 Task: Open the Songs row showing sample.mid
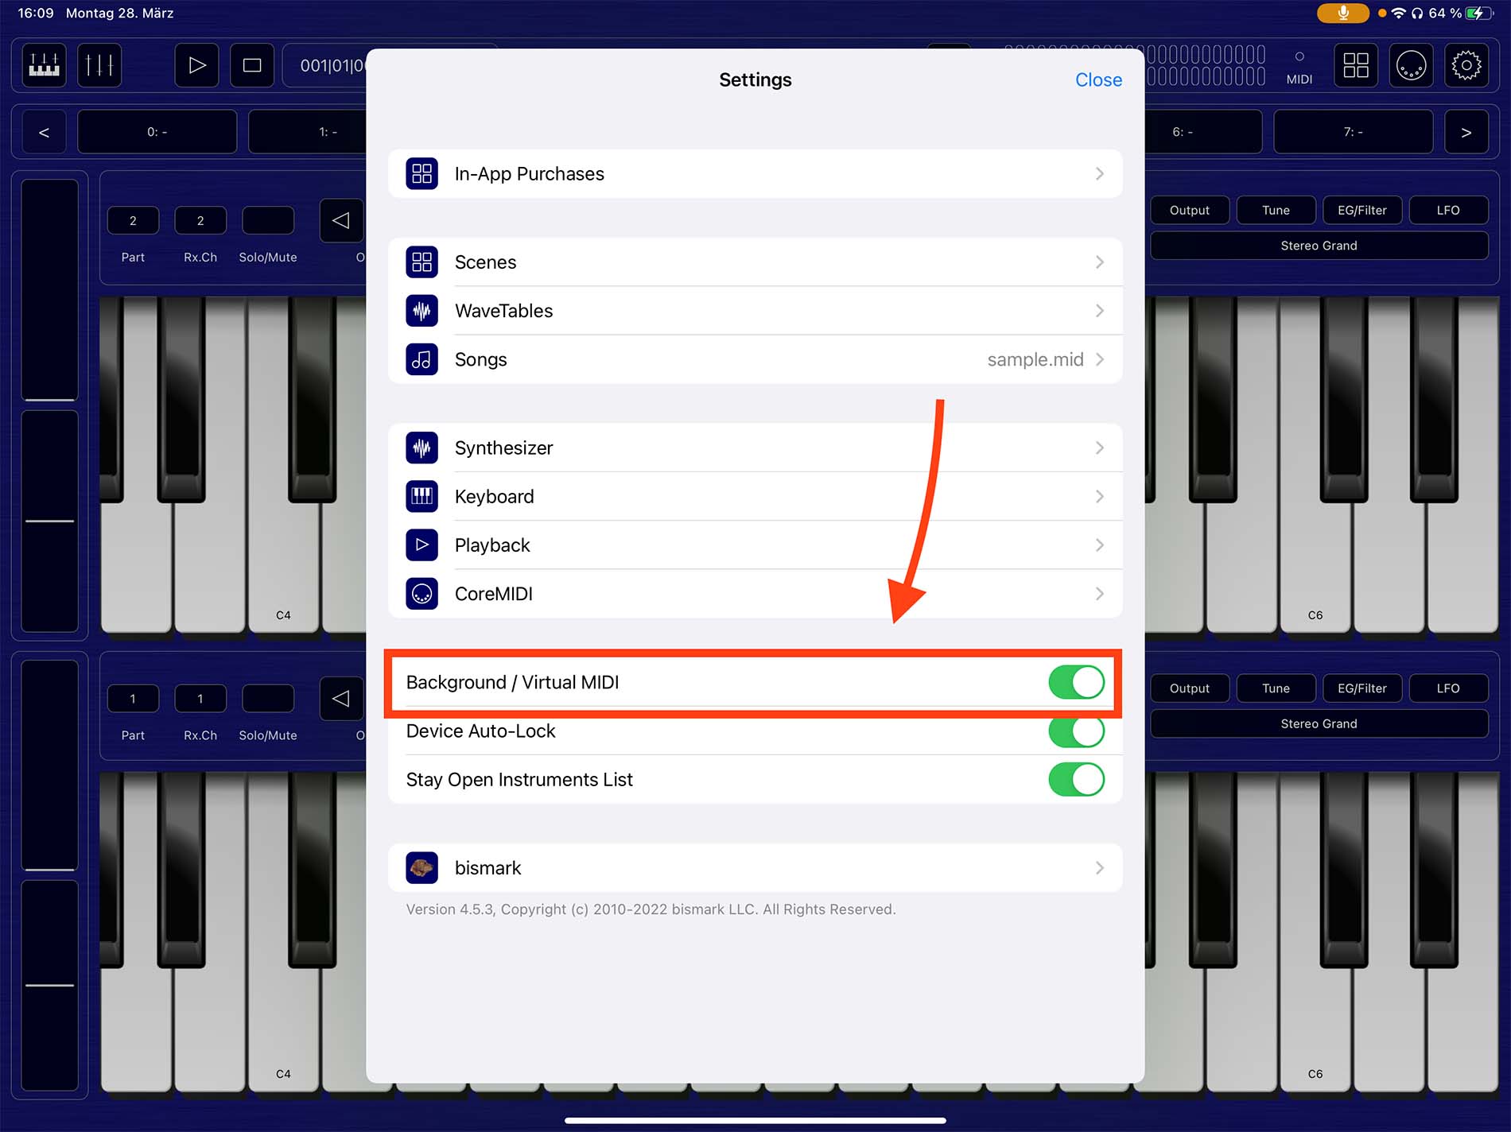[755, 359]
